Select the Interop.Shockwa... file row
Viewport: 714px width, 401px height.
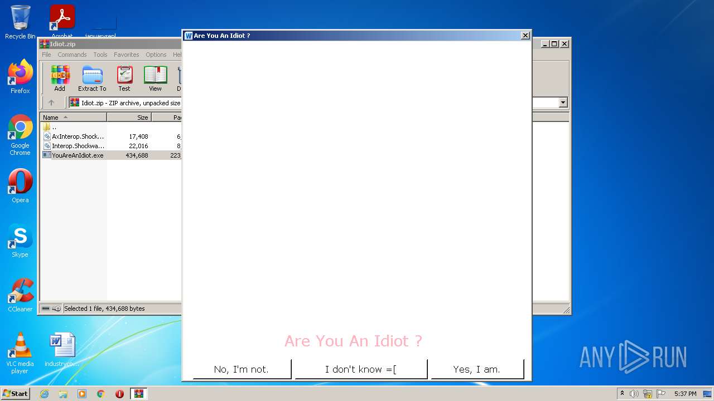[x=110, y=146]
